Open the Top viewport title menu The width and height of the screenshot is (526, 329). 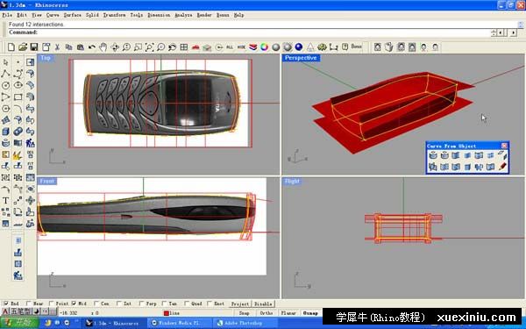point(46,58)
